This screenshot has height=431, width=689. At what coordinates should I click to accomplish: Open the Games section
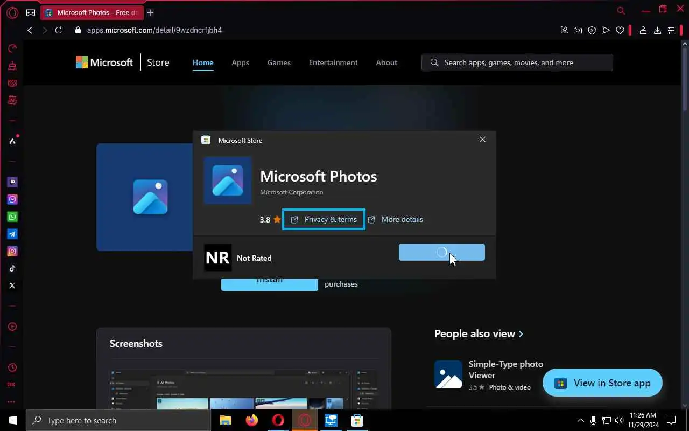tap(279, 62)
